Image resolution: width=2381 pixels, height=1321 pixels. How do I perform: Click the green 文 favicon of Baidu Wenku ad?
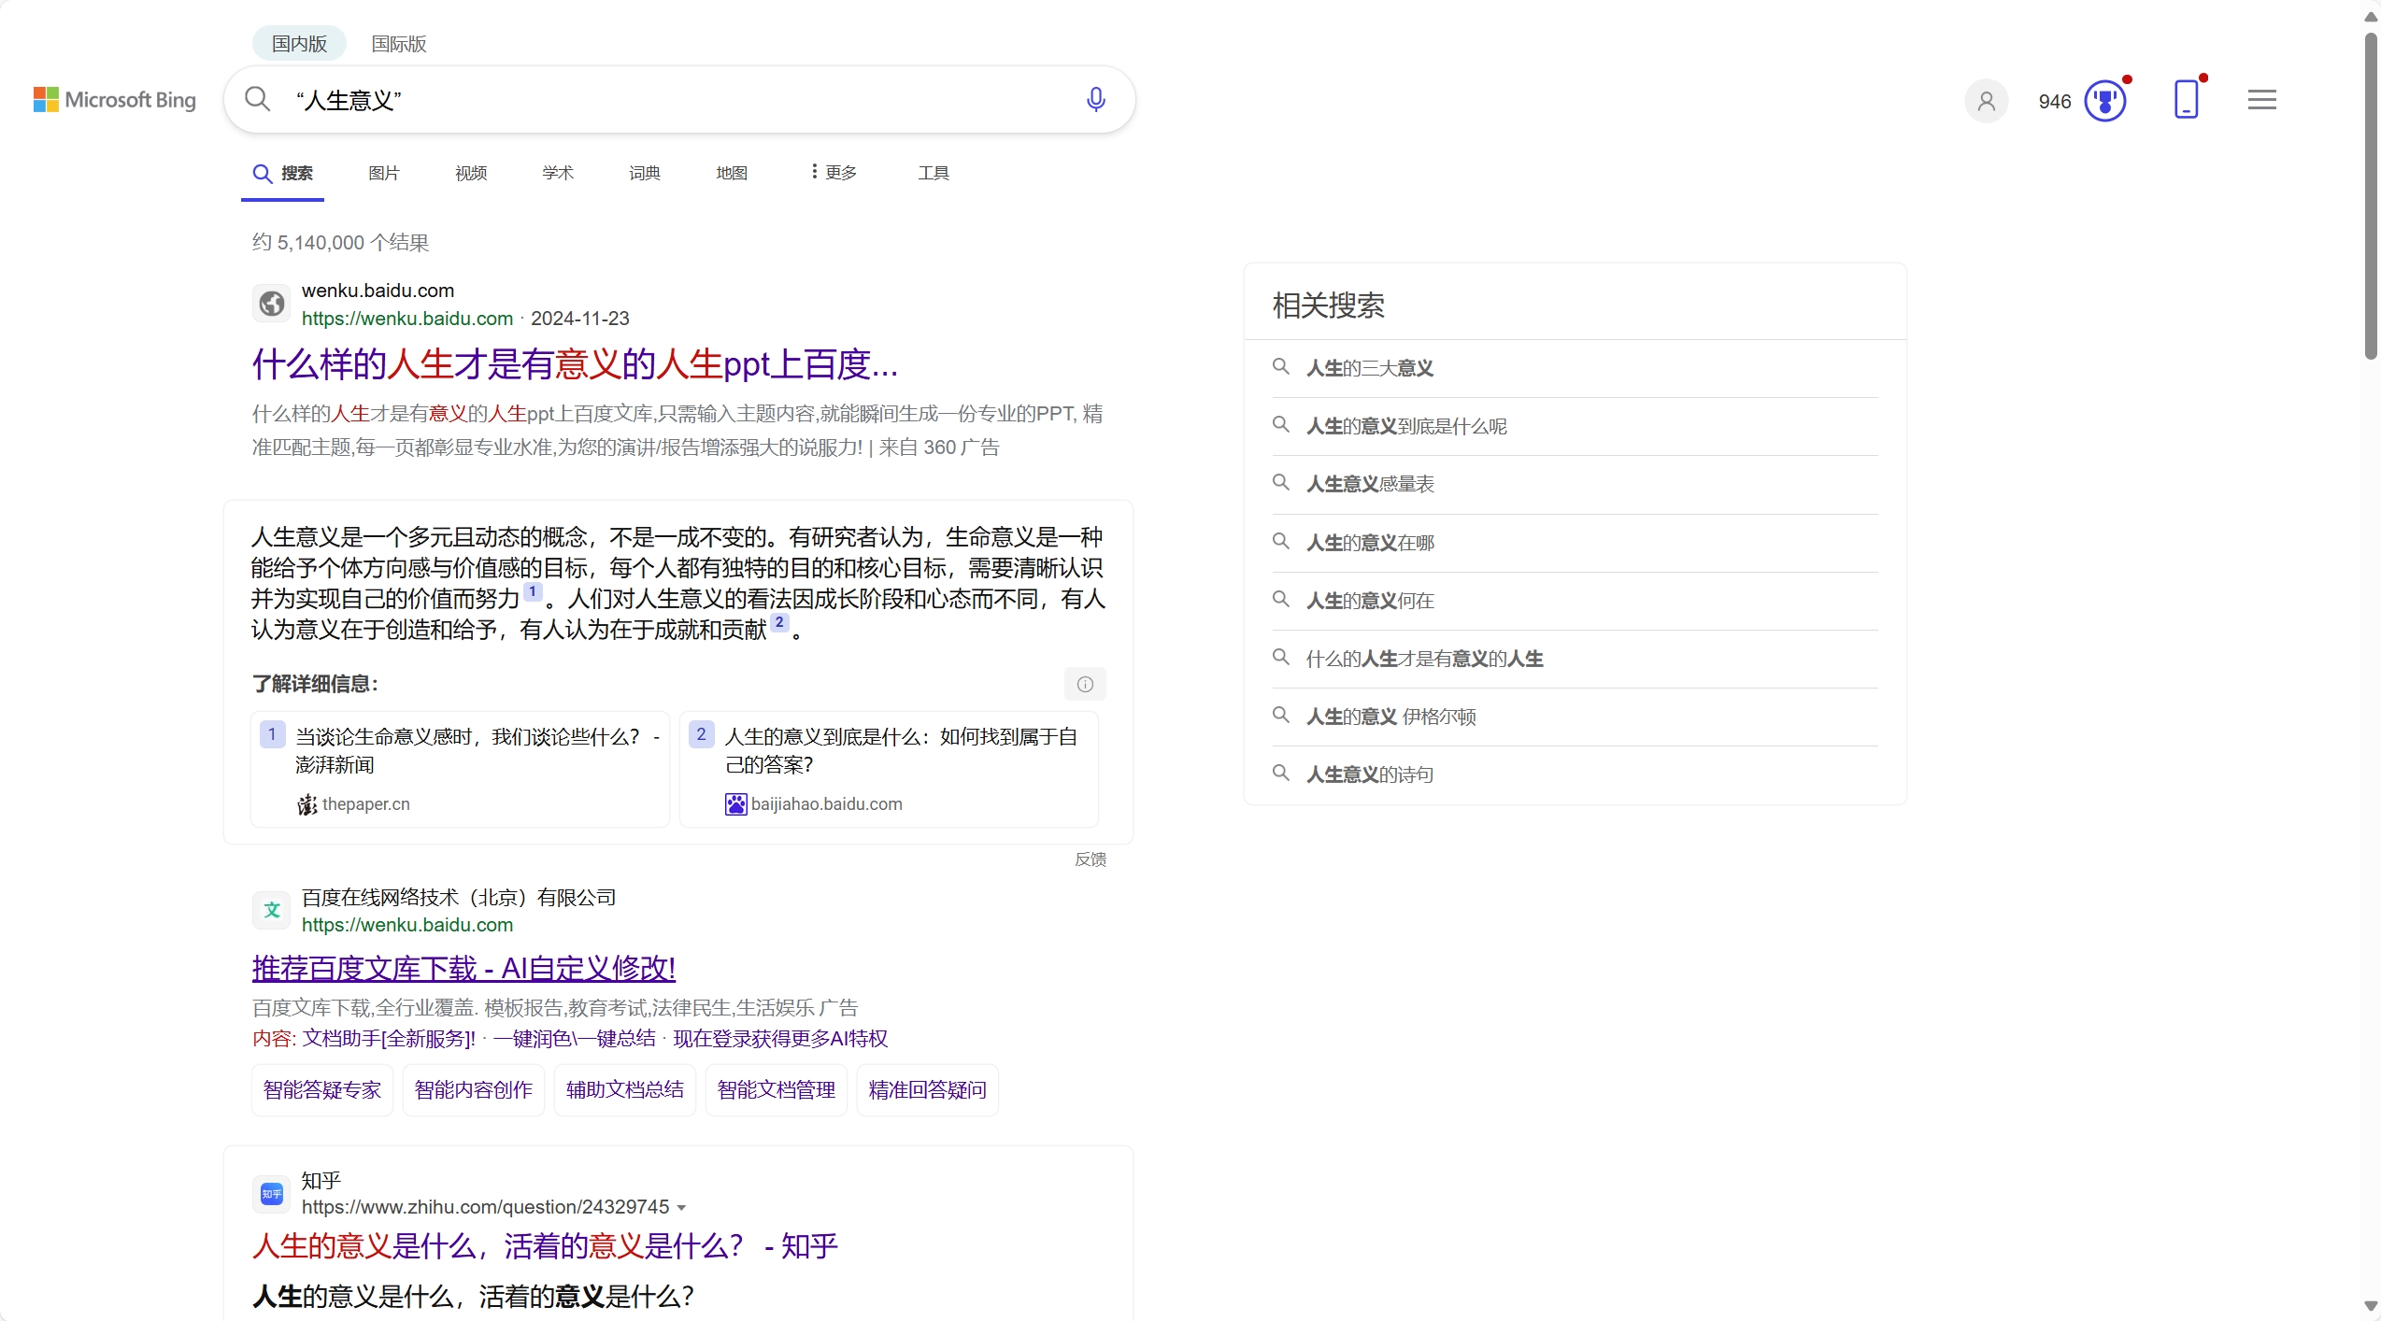click(272, 910)
